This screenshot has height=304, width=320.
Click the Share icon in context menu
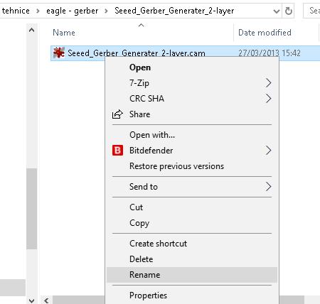coord(117,114)
